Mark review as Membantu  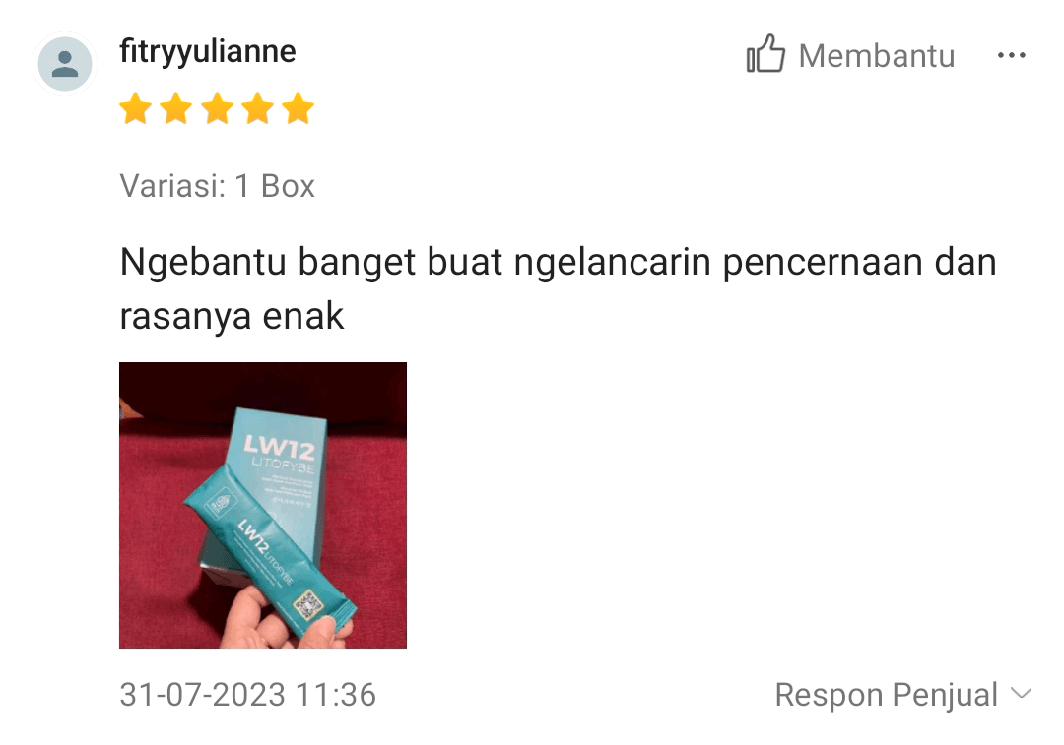(851, 54)
